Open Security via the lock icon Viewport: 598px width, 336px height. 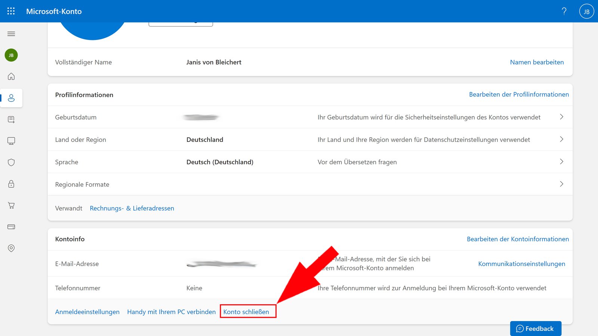tap(11, 184)
